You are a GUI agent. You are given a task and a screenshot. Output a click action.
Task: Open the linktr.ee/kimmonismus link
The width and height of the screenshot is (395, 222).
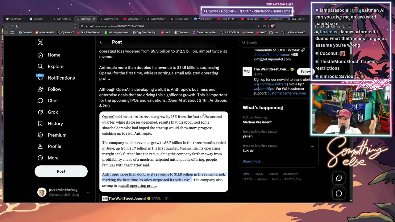click(272, 55)
